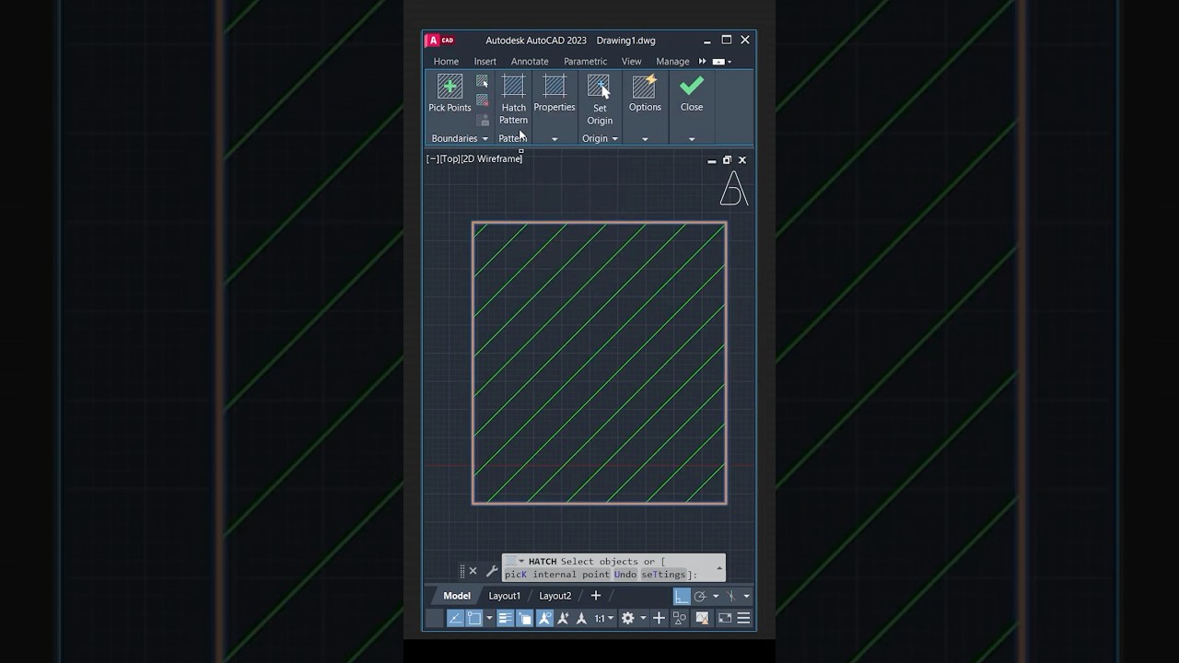Viewport: 1179px width, 663px height.
Task: Click the ViewCube compass in the drawing area
Action: click(733, 189)
